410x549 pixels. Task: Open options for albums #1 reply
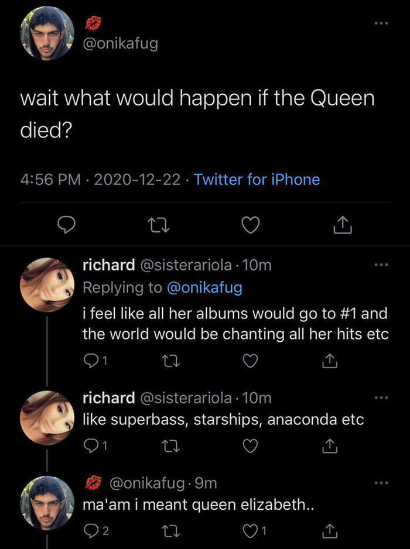pyautogui.click(x=382, y=265)
